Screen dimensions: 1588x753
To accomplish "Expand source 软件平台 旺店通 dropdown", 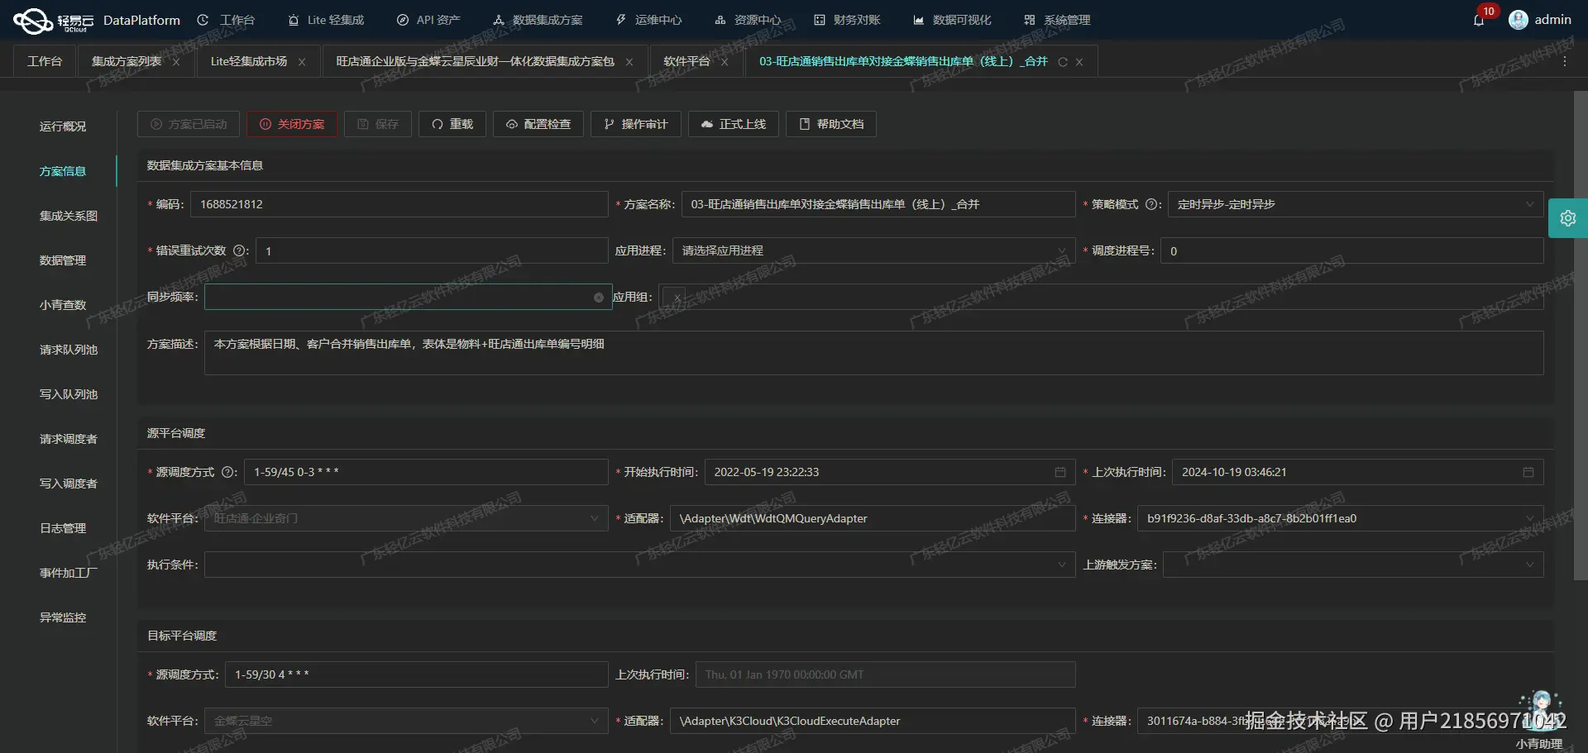I will 406,518.
